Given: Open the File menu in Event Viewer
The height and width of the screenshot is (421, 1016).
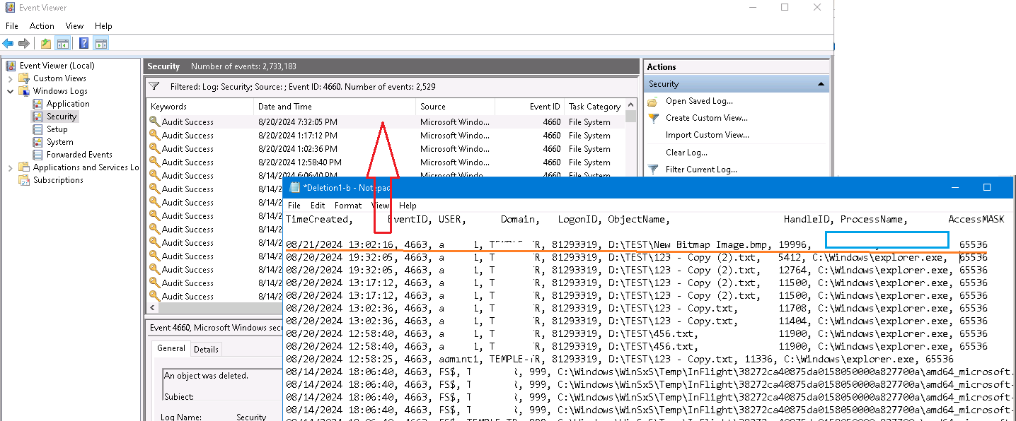Looking at the screenshot, I should 12,26.
